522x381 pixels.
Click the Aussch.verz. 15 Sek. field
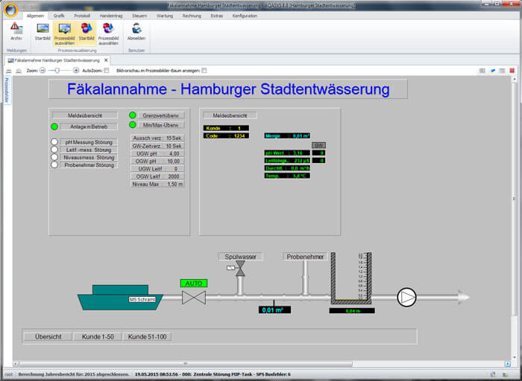[x=158, y=138]
